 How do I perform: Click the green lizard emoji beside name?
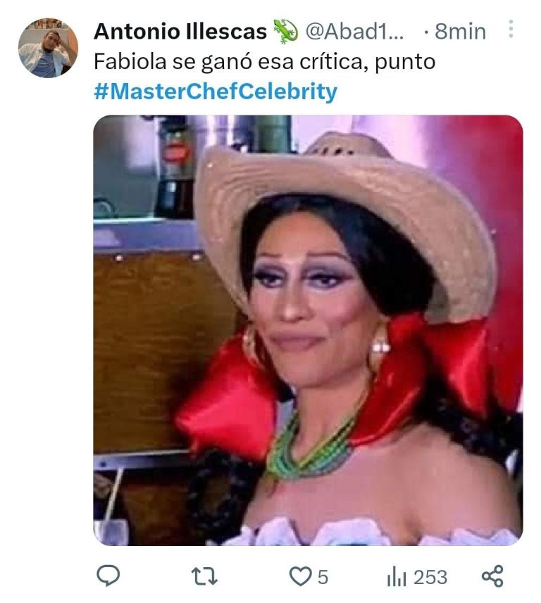point(285,31)
